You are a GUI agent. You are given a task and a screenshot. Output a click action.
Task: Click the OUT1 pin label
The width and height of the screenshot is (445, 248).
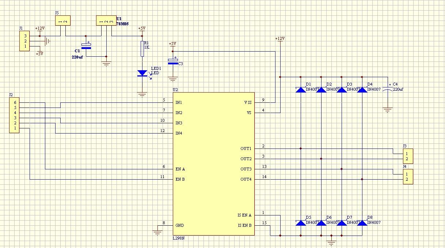tap(246, 149)
